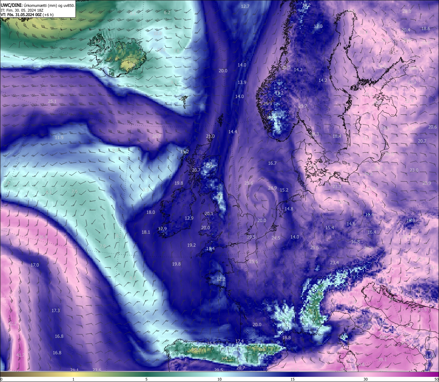
Task: Click the 15.4 value over Germany
Action: pyautogui.click(x=330, y=228)
